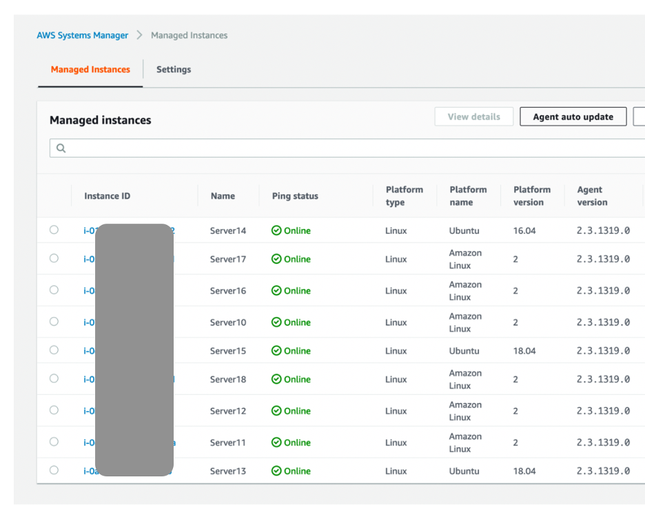Click the green Online status icon for Server14

coord(277,230)
